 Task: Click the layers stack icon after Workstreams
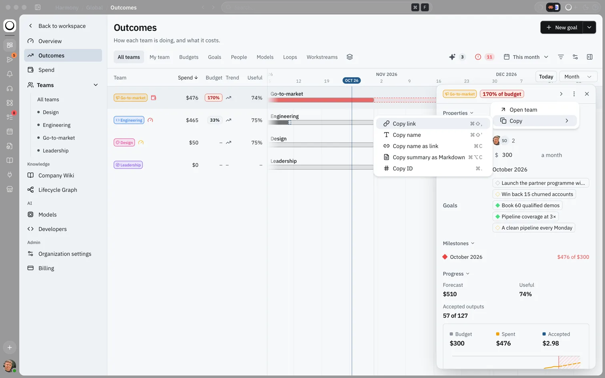point(349,57)
